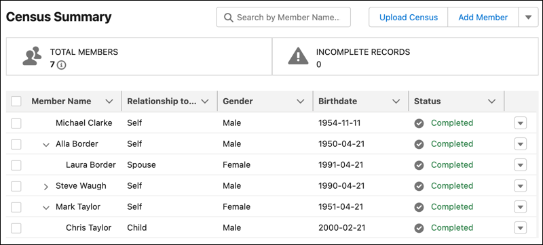543x245 pixels.
Task: Click birthdate 1951-04-21
Action: click(341, 206)
